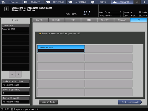Click the warning triangle icon

(x=40, y=33)
